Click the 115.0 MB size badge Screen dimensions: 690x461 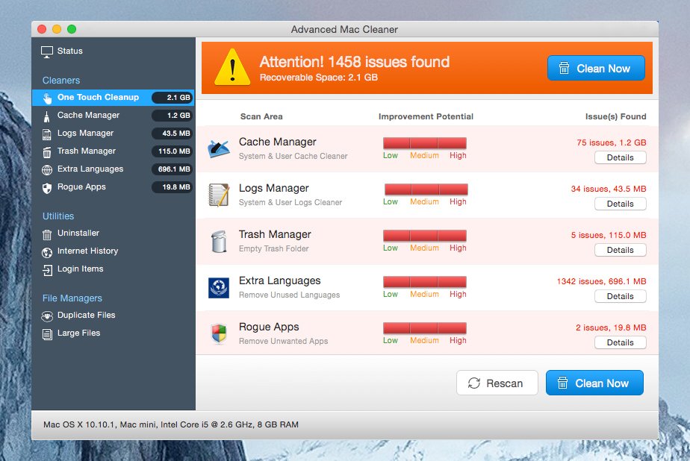tap(172, 151)
